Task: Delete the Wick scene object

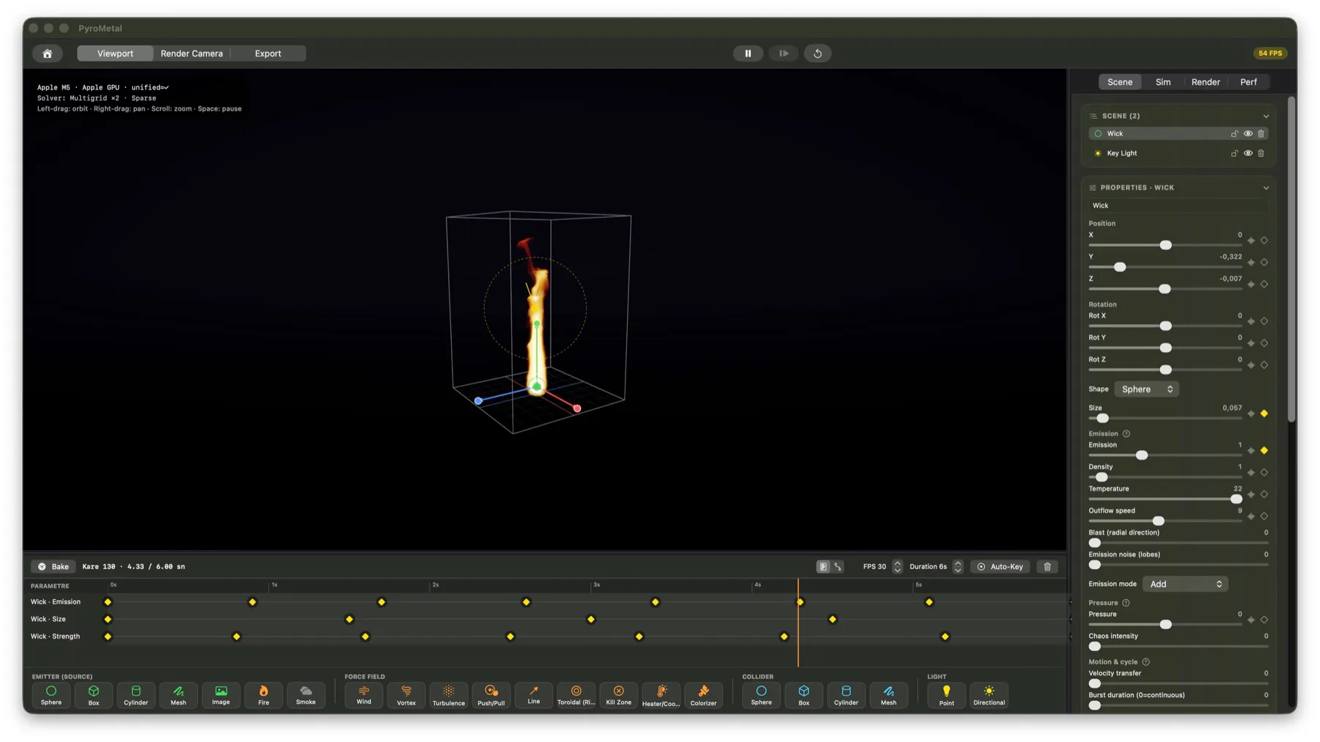Action: 1261,133
